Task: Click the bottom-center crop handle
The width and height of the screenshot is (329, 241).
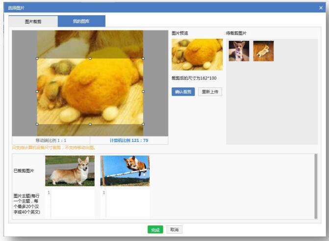Action: click(x=90, y=124)
